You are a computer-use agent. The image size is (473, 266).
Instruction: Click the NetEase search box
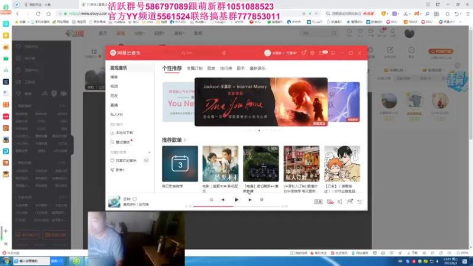pyautogui.click(x=200, y=53)
